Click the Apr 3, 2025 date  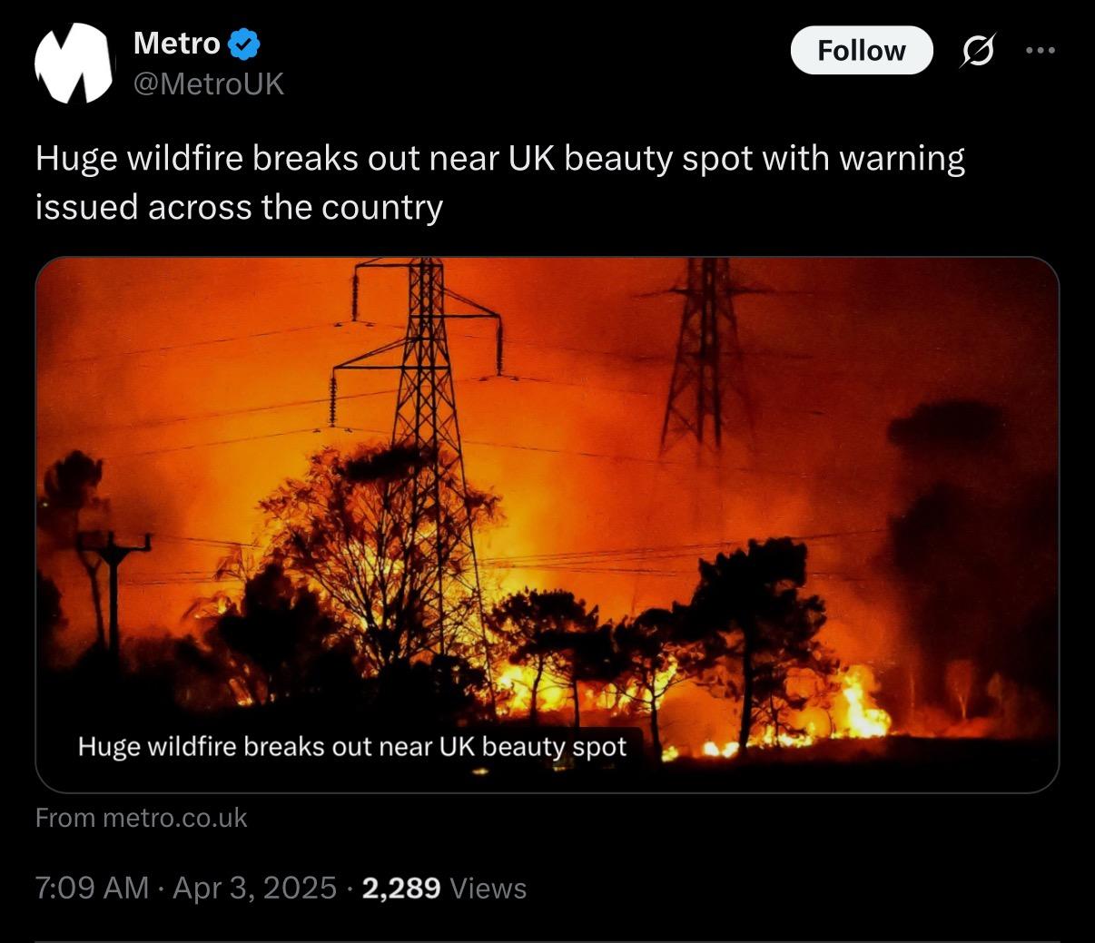(x=254, y=888)
